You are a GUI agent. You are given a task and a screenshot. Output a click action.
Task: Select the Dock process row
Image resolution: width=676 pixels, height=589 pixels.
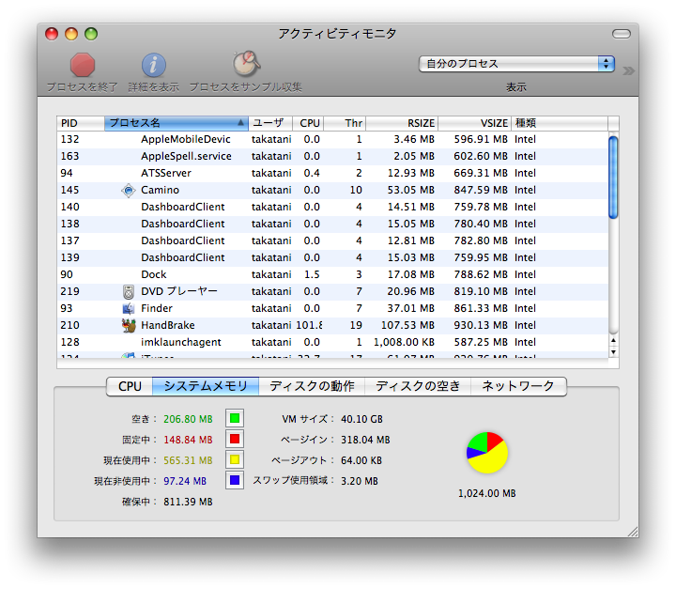pyautogui.click(x=332, y=274)
